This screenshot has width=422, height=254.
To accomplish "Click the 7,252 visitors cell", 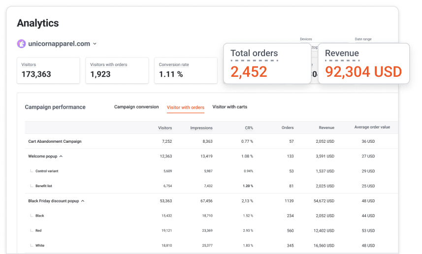I will 167,141.
